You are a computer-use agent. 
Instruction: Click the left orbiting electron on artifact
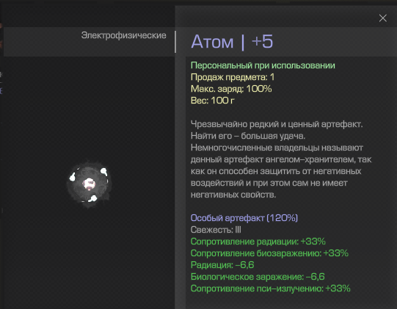click(73, 177)
